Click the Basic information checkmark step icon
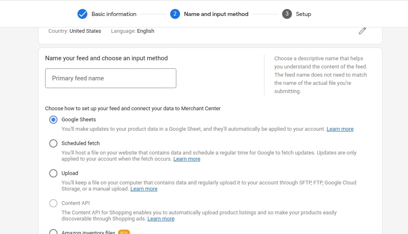Screen dimensions: 408x234 [x=82, y=14]
